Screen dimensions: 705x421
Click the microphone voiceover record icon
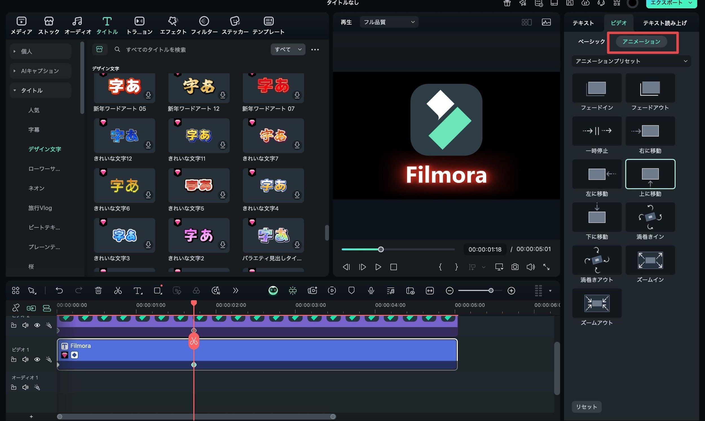(x=371, y=291)
